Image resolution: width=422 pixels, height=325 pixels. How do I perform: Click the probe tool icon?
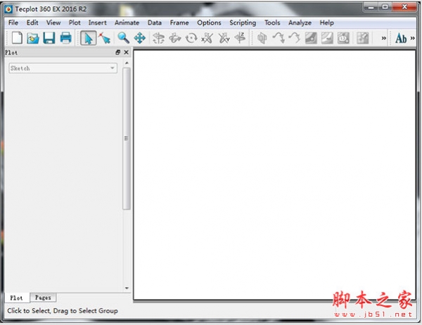(x=362, y=38)
